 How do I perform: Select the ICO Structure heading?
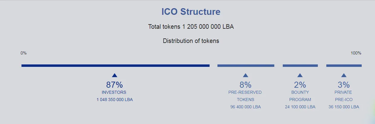coord(191,12)
